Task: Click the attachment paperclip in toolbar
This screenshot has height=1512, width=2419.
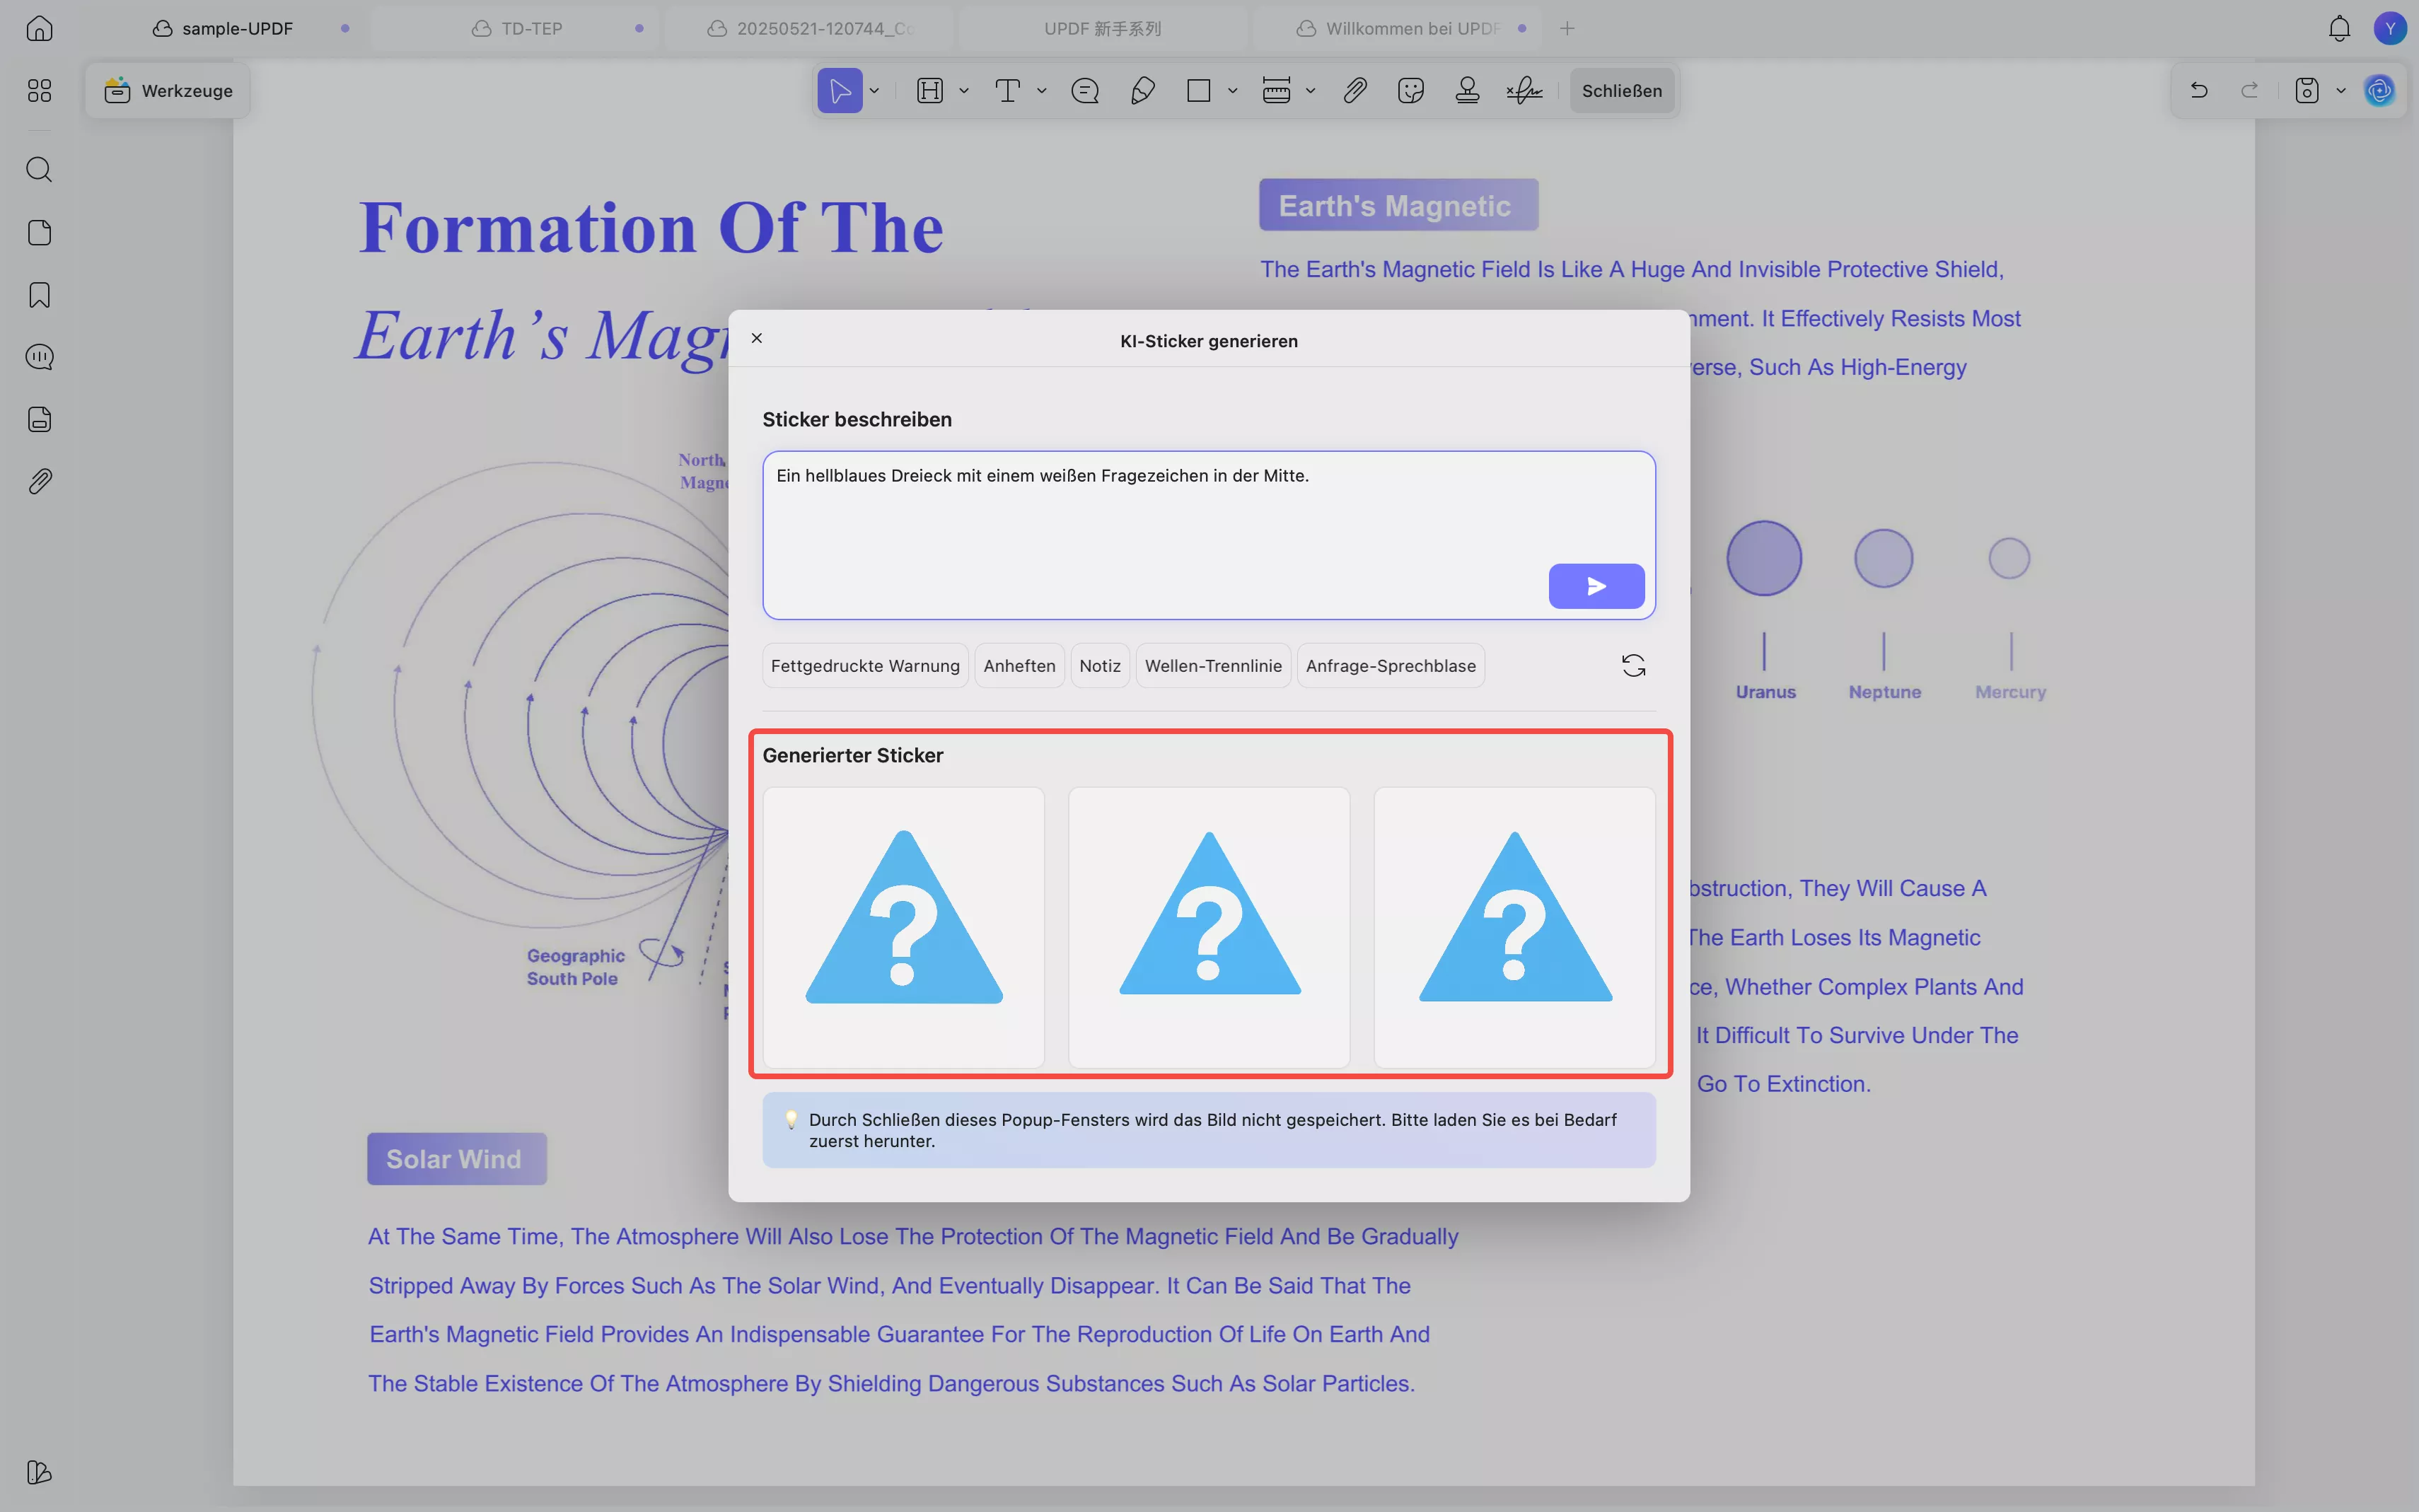Action: (1354, 91)
